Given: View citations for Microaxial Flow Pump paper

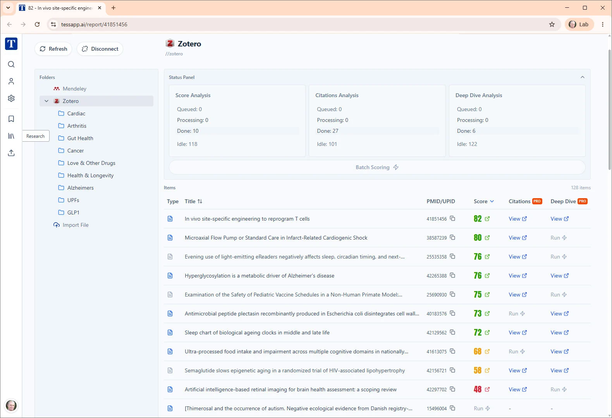Looking at the screenshot, I should coord(518,238).
